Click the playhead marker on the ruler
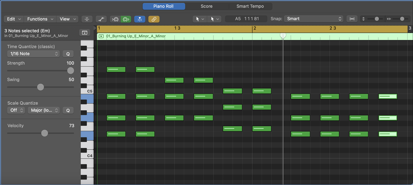Viewport: 413px width, 185px height. (x=283, y=36)
